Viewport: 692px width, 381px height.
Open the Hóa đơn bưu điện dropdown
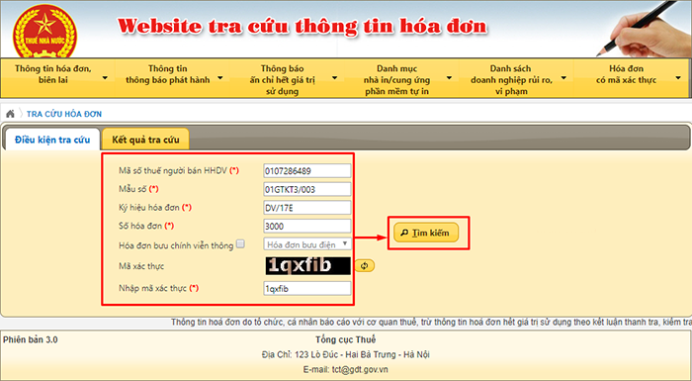coord(307,244)
